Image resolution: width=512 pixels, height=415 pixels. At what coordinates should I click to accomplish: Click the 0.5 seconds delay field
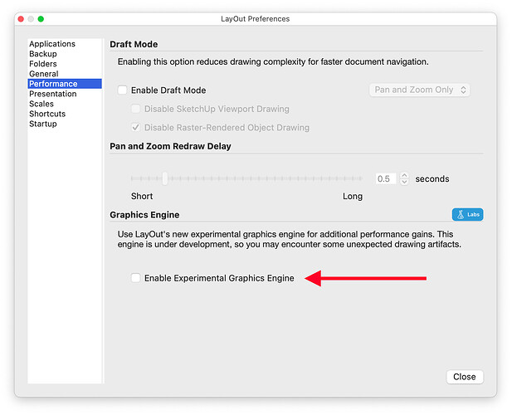pos(386,178)
